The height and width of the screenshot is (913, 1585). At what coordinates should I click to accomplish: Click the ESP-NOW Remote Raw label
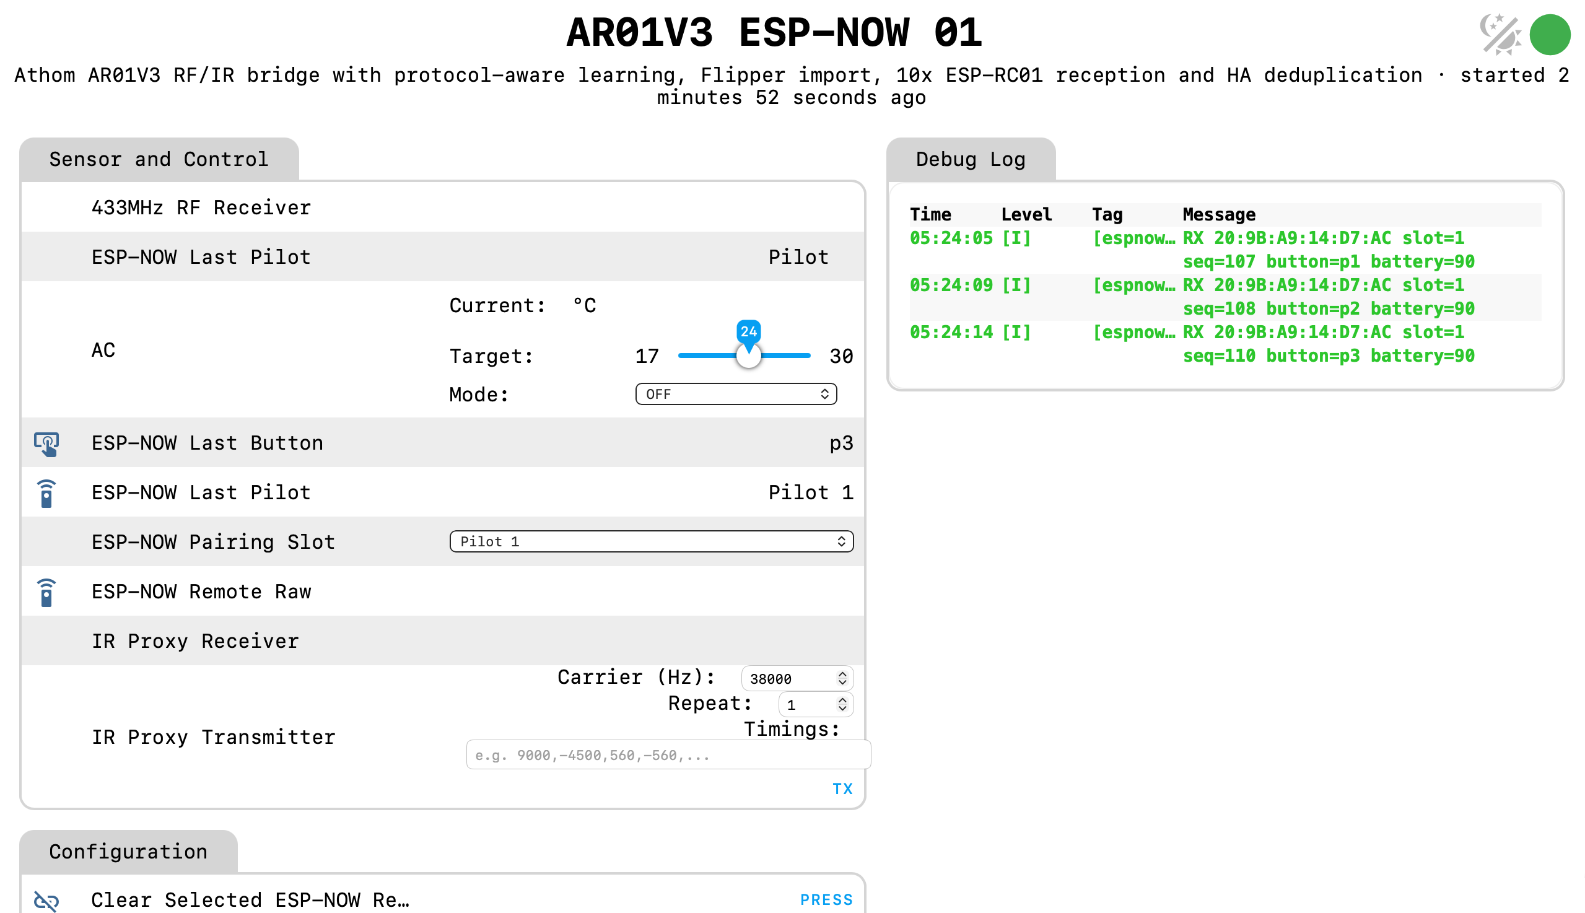coord(201,592)
